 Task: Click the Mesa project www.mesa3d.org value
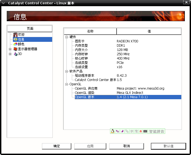140,88
